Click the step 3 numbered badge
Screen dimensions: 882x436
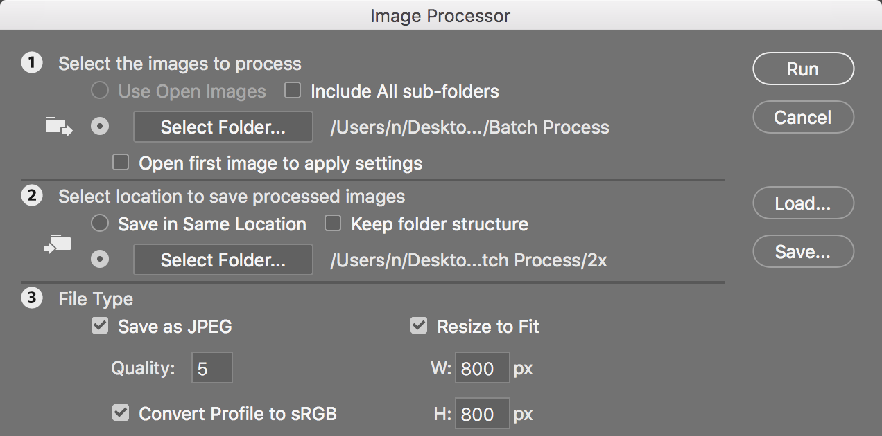32,298
